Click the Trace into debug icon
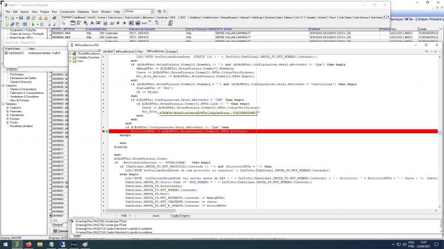Image resolution: width=444 pixels, height=249 pixels. pyautogui.click(x=49, y=25)
